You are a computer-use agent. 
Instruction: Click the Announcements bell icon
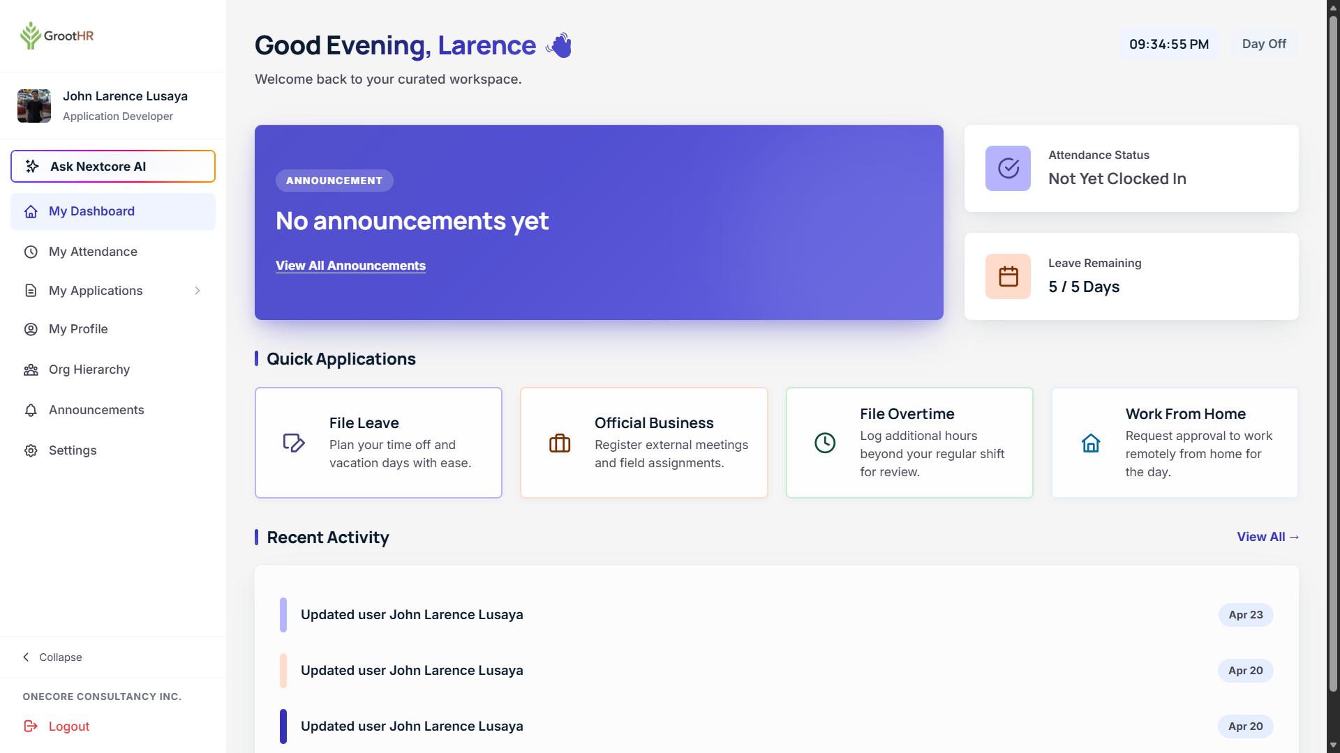tap(31, 410)
